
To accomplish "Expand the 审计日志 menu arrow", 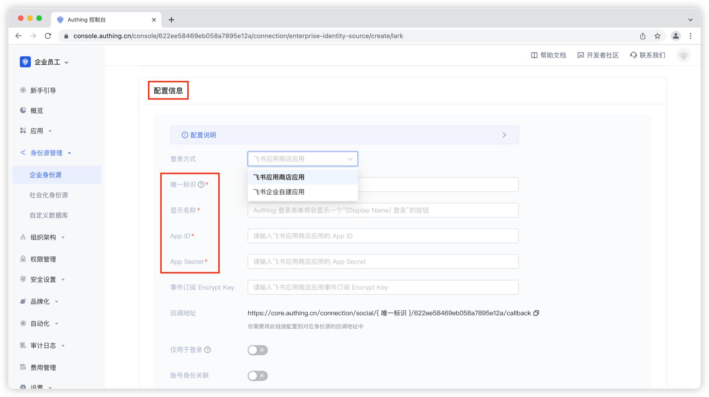I will pos(63,346).
